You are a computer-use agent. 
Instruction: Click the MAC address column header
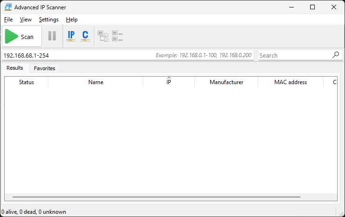(291, 82)
